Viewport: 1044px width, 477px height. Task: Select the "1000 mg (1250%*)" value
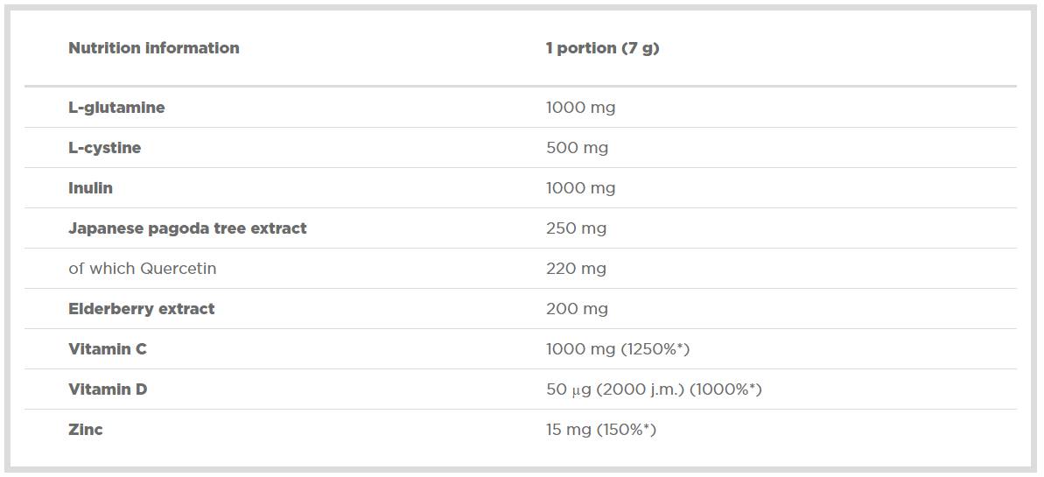point(618,349)
